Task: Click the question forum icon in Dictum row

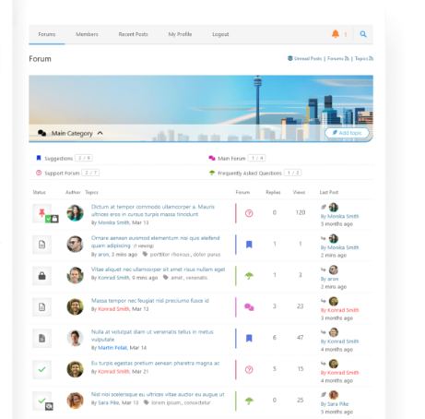Action: click(x=249, y=213)
